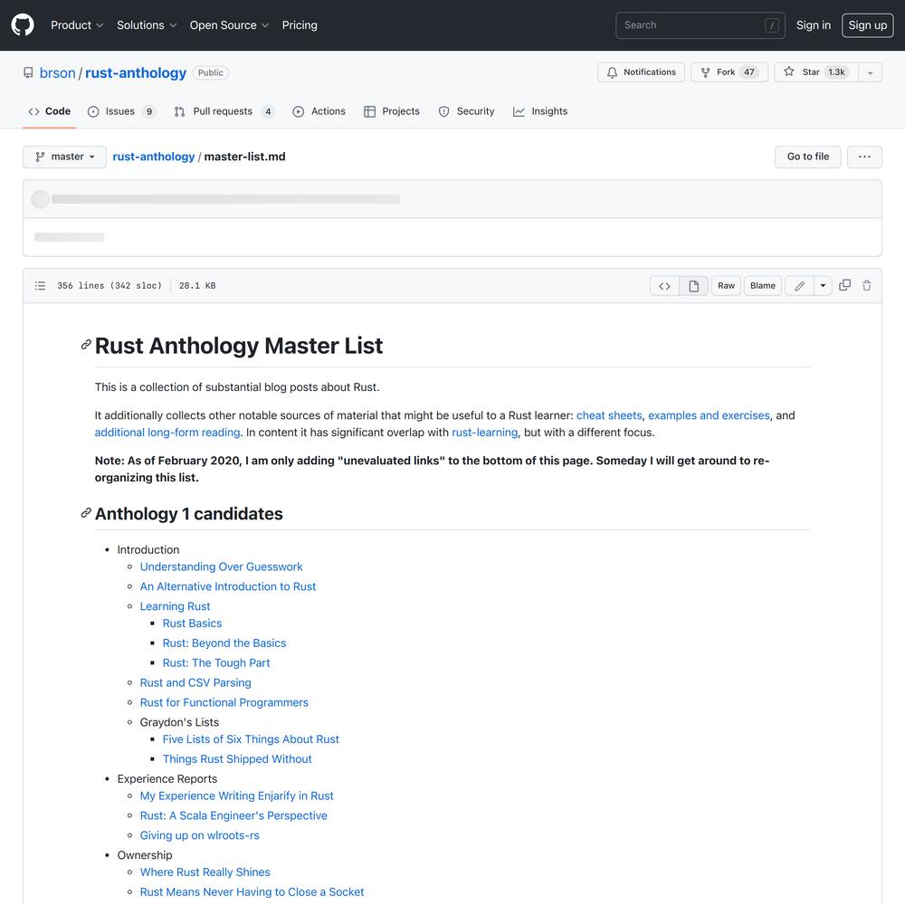Display the source code view
This screenshot has width=905, height=905.
664,286
